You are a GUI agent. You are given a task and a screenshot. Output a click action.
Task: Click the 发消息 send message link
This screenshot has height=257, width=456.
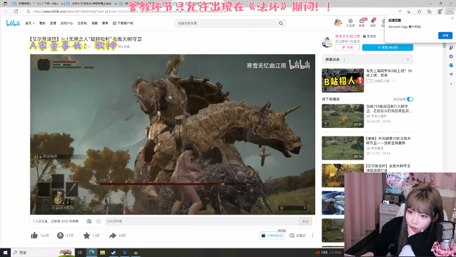pos(369,37)
